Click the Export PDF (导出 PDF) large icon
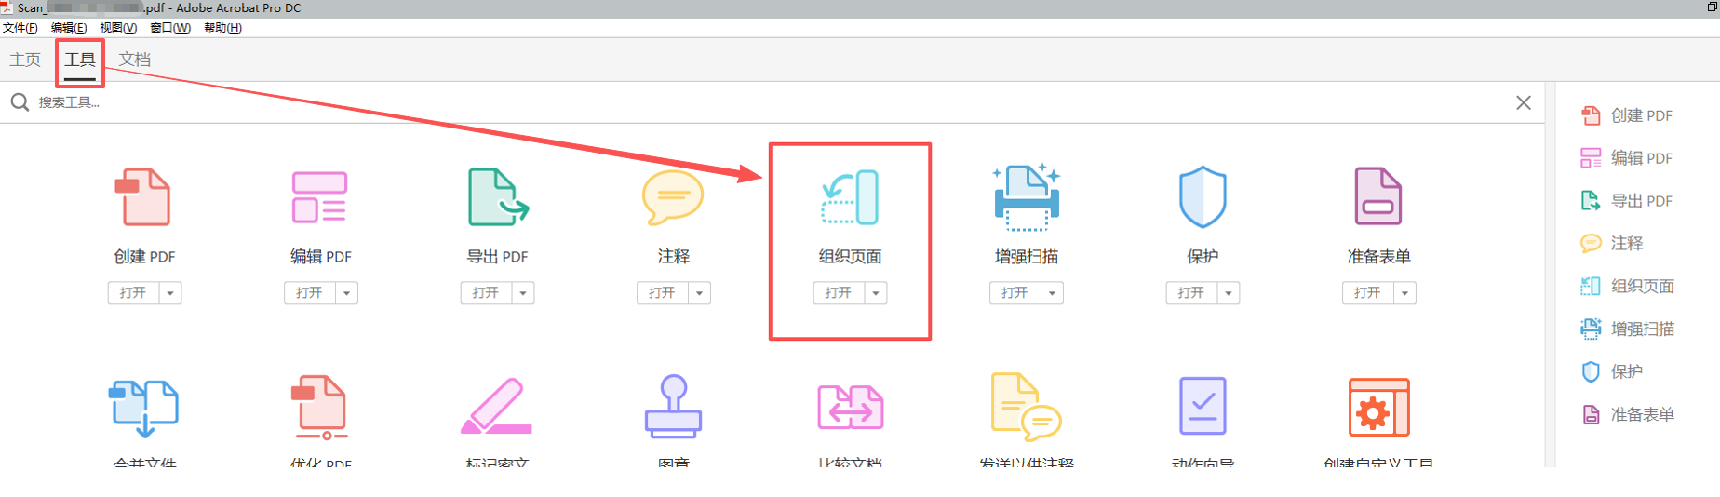This screenshot has width=1720, height=497. point(498,196)
